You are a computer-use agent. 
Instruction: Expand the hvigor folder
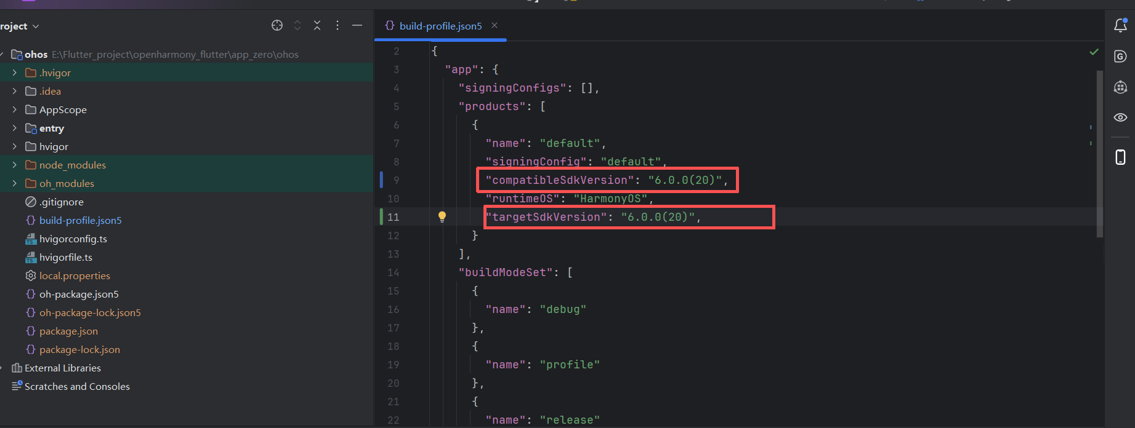14,146
